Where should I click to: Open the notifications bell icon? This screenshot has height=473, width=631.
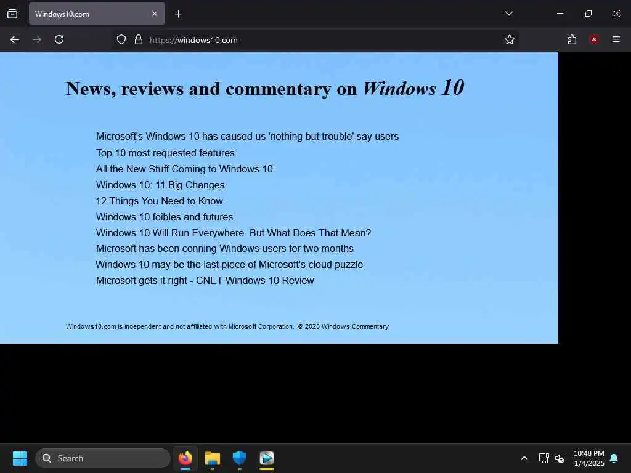click(x=614, y=458)
